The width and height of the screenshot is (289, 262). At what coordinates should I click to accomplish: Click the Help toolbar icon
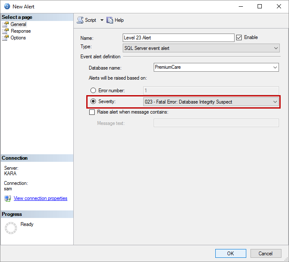coord(110,20)
